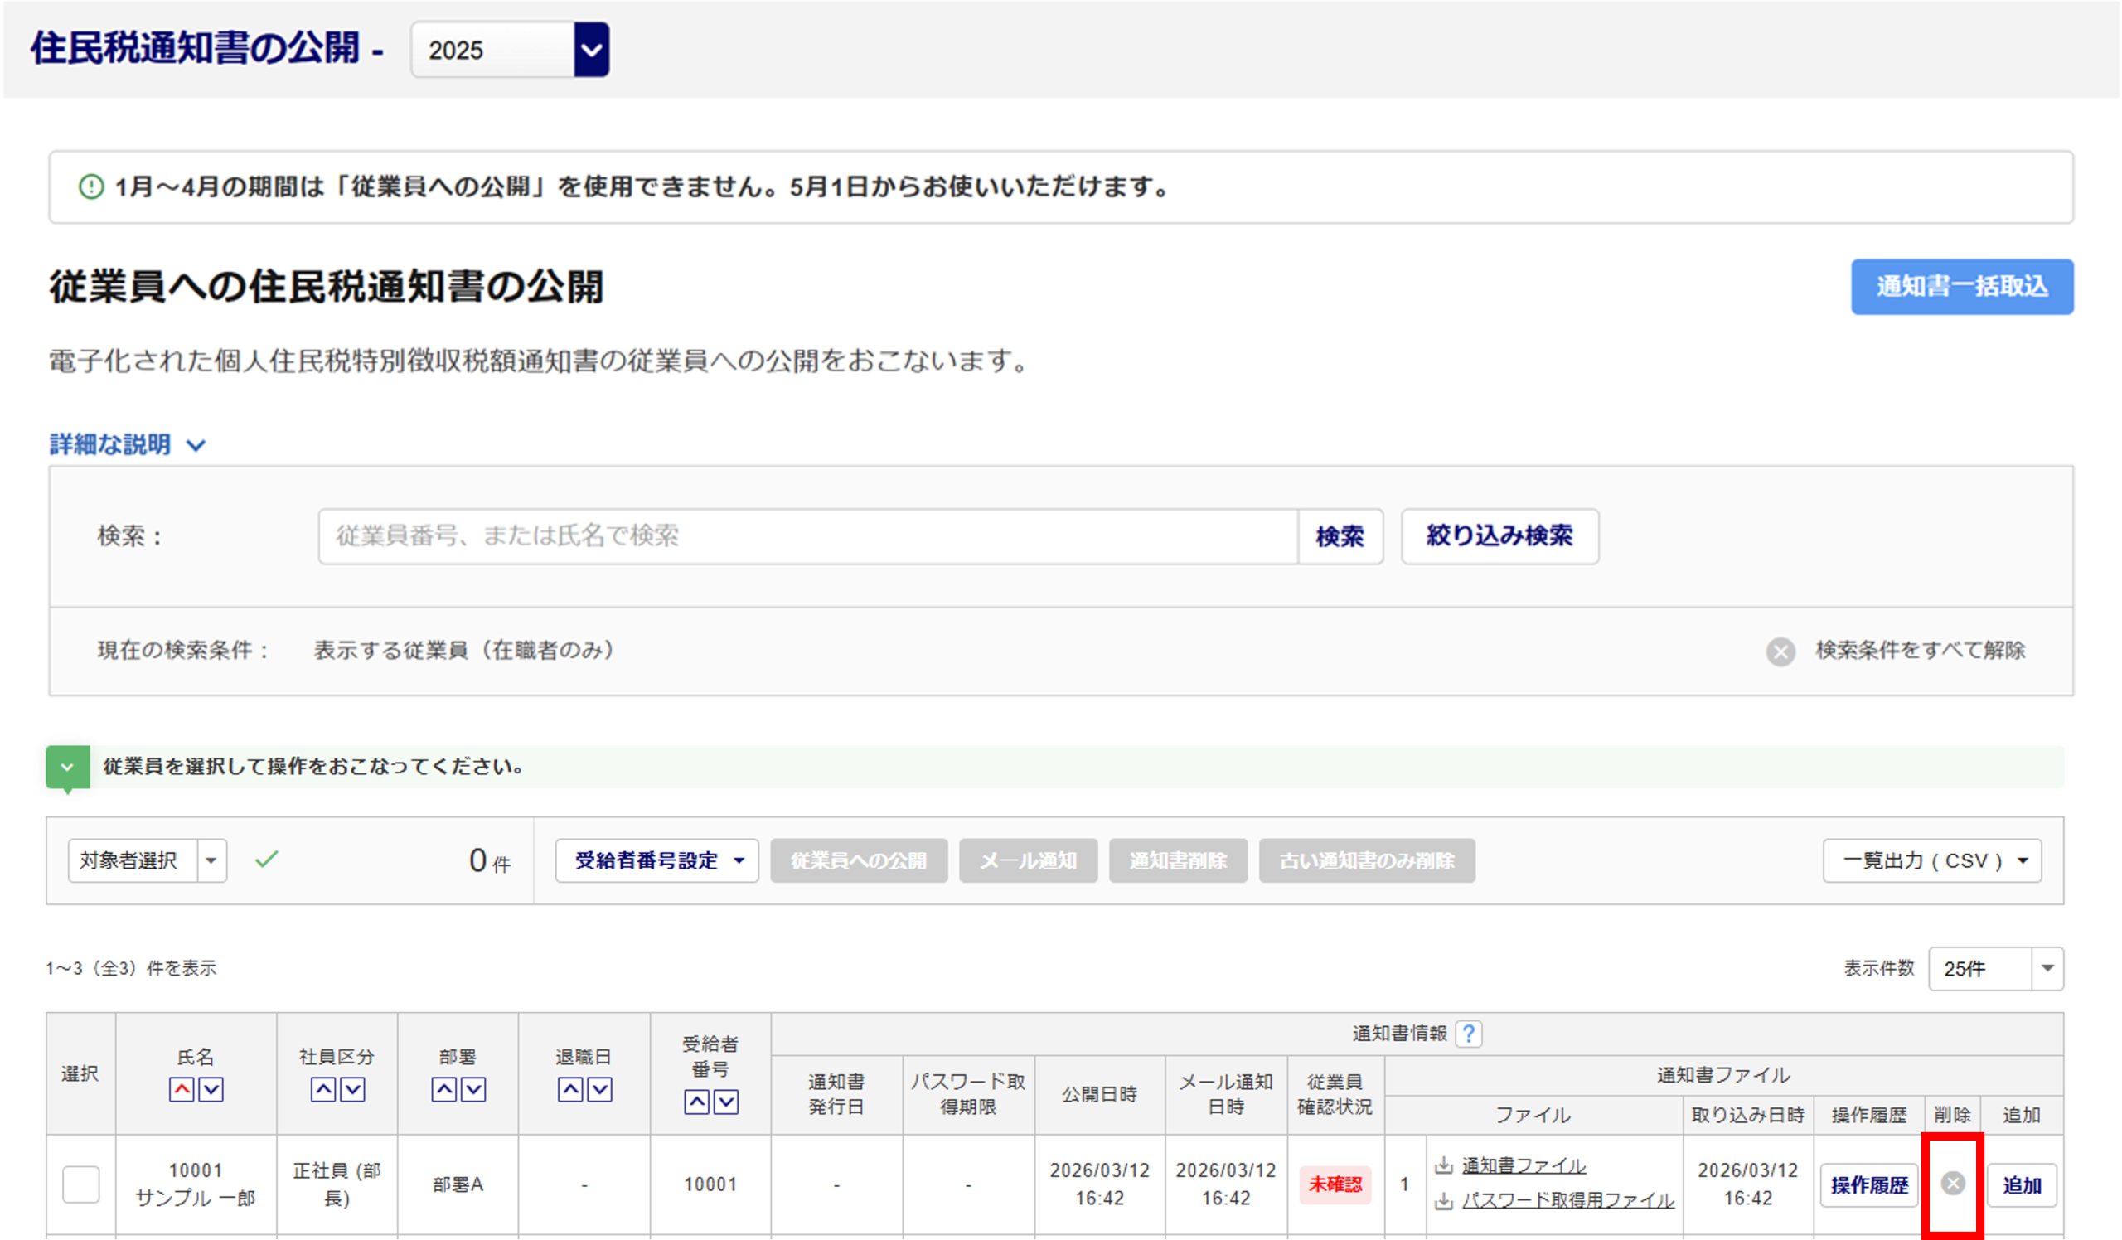The width and height of the screenshot is (2122, 1240).
Task: Click the 通知書一括取込 button
Action: click(x=1961, y=287)
